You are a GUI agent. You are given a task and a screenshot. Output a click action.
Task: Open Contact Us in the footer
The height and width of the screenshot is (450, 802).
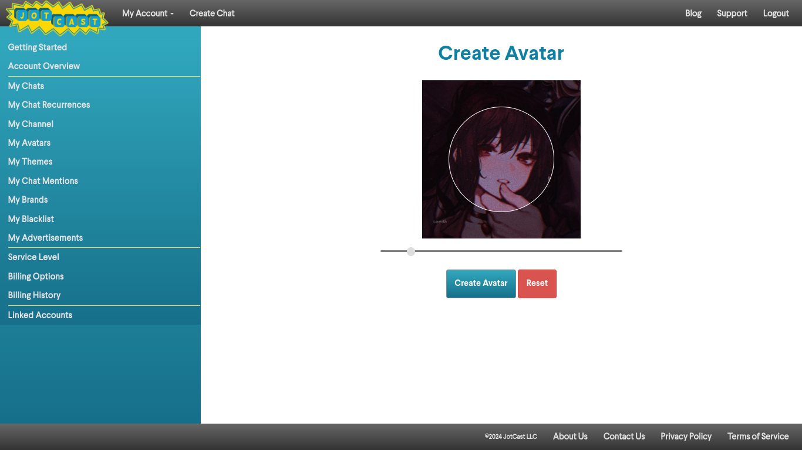point(624,436)
